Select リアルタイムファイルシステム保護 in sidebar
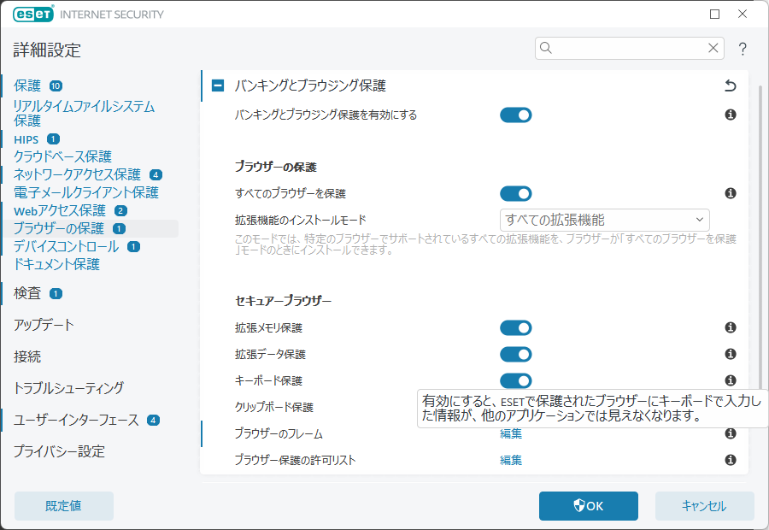This screenshot has width=769, height=530. pos(84,114)
